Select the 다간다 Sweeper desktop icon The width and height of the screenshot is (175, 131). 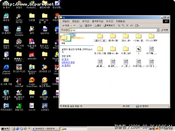coord(19,31)
